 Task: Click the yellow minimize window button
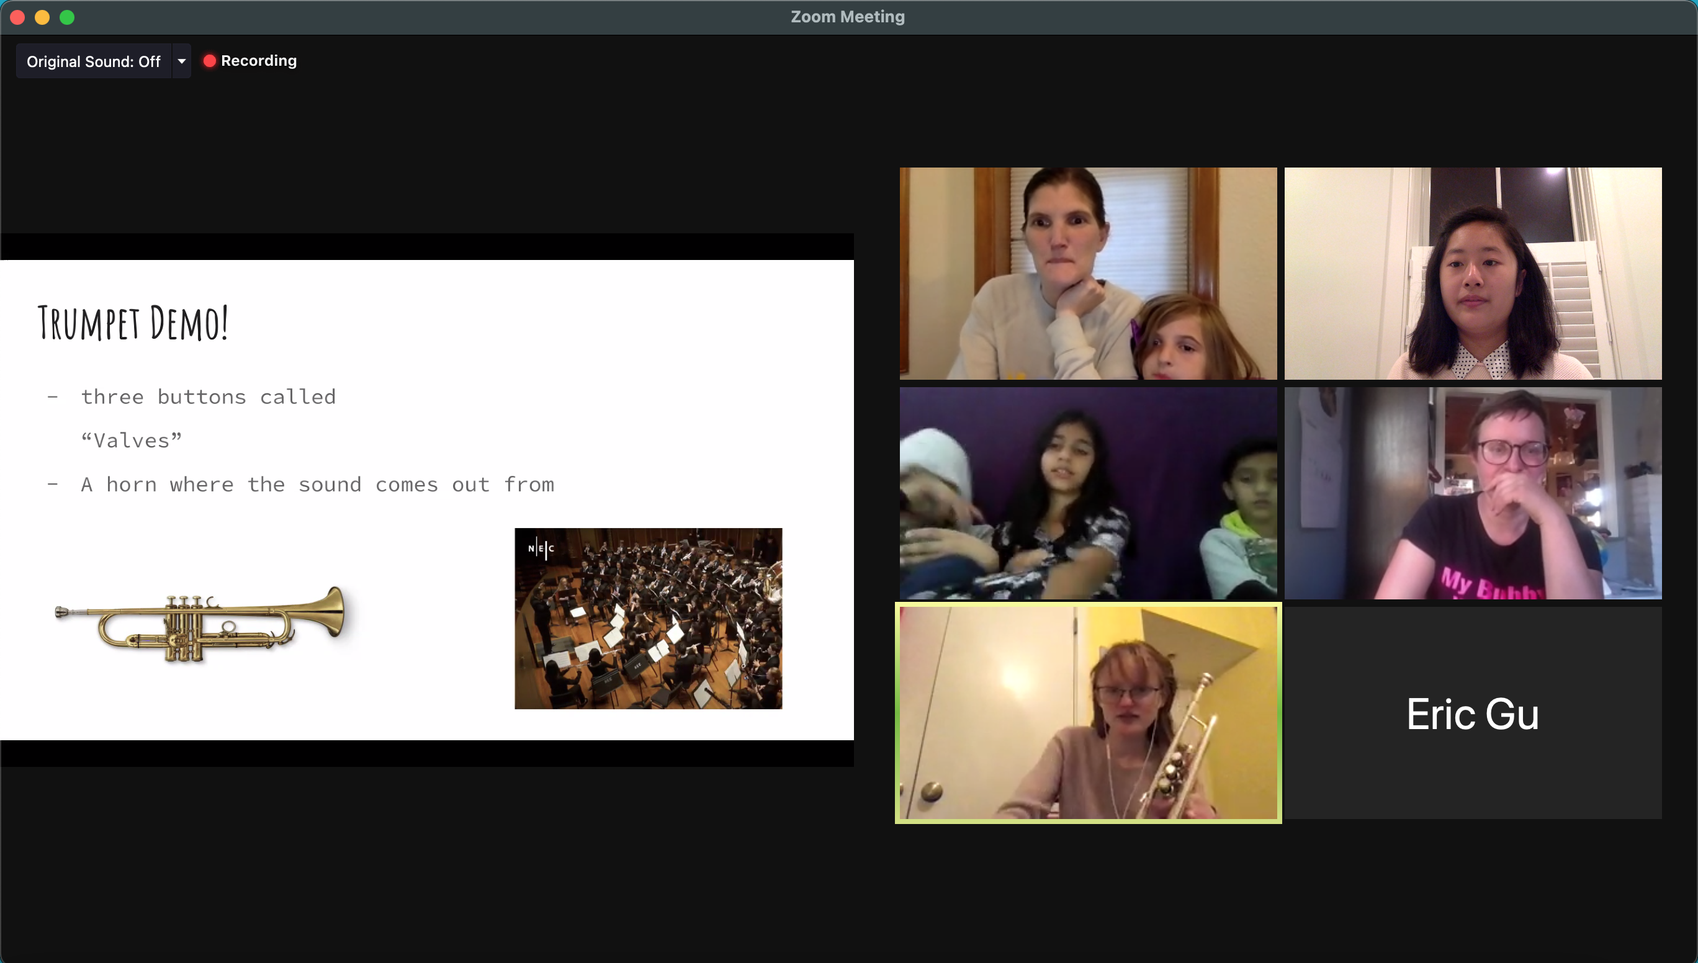(x=42, y=17)
